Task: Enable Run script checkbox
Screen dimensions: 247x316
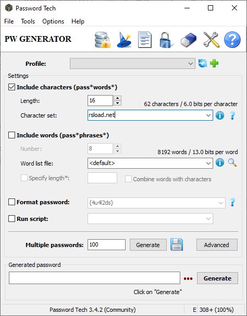Action: [x=11, y=219]
